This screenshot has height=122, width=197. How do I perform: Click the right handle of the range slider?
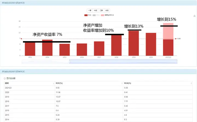(177, 62)
